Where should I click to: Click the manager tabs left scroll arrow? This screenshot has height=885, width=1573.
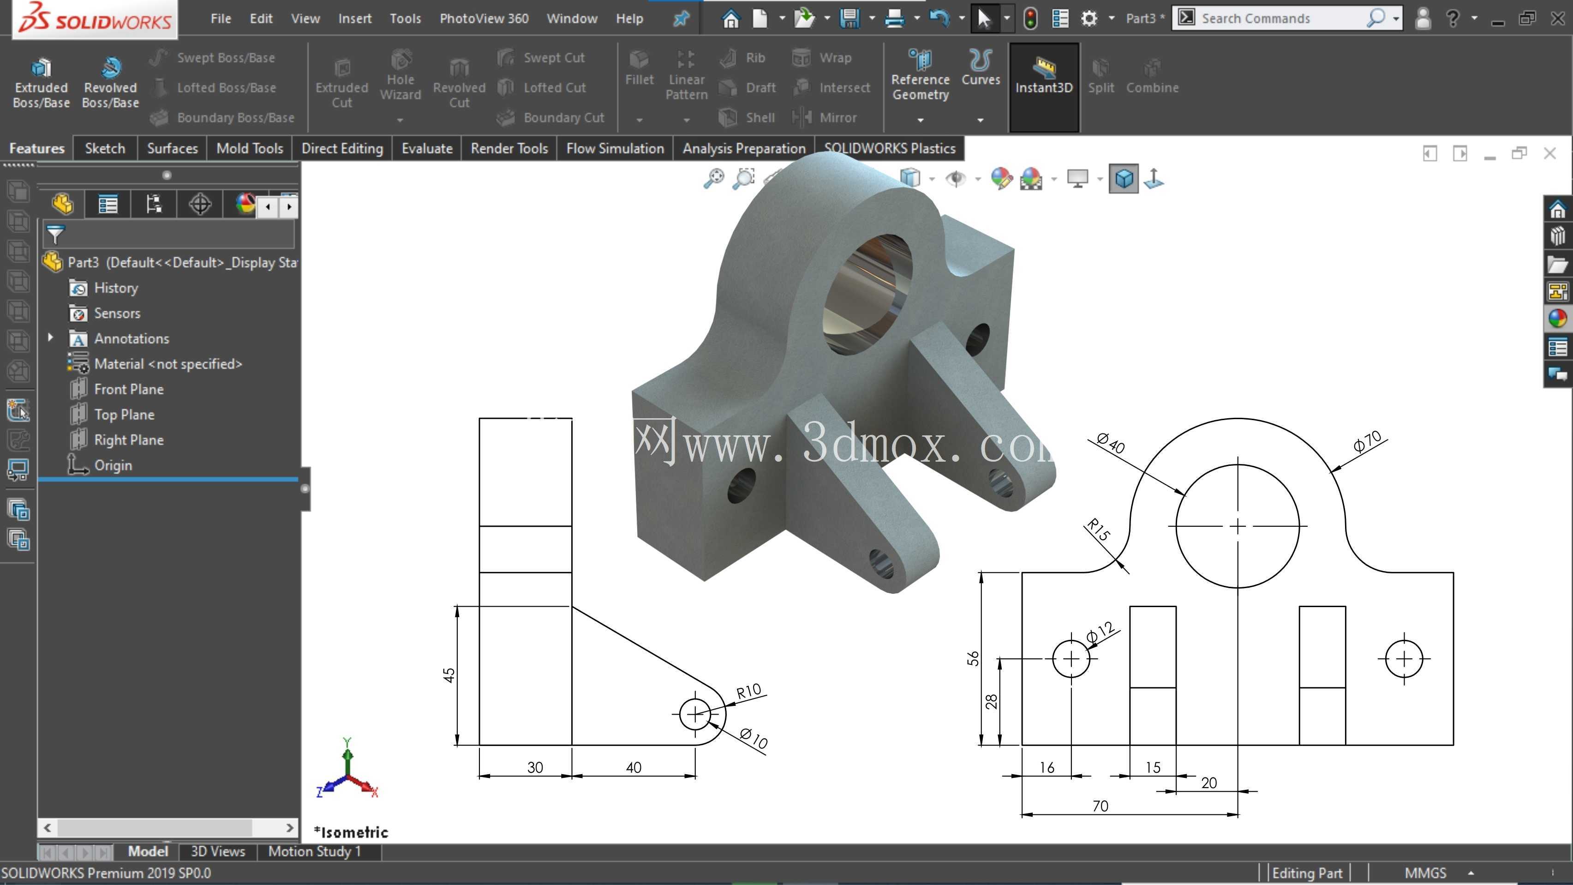click(268, 206)
